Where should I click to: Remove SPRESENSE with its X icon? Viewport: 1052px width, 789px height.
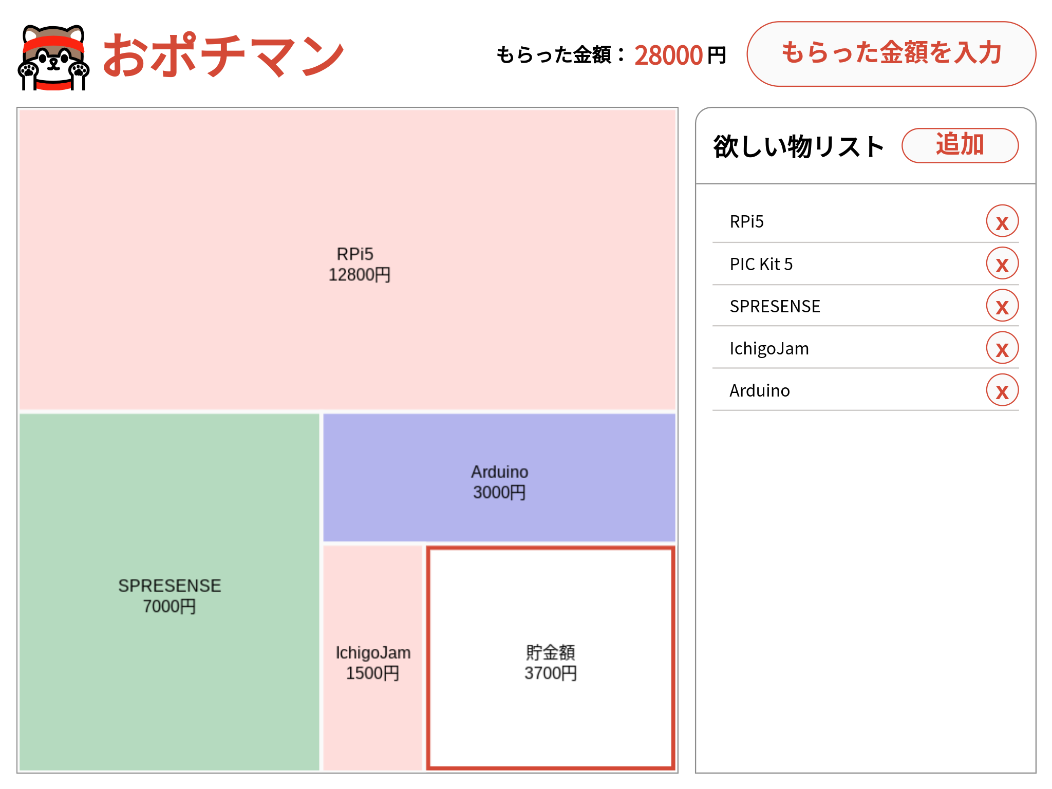1002,306
